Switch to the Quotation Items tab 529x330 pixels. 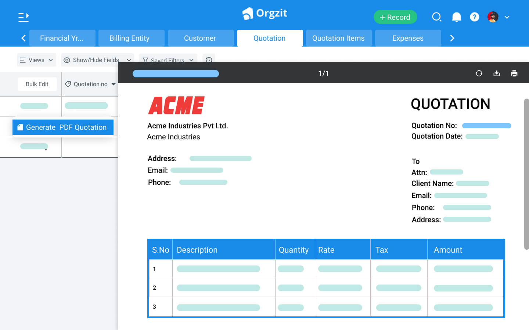(338, 38)
